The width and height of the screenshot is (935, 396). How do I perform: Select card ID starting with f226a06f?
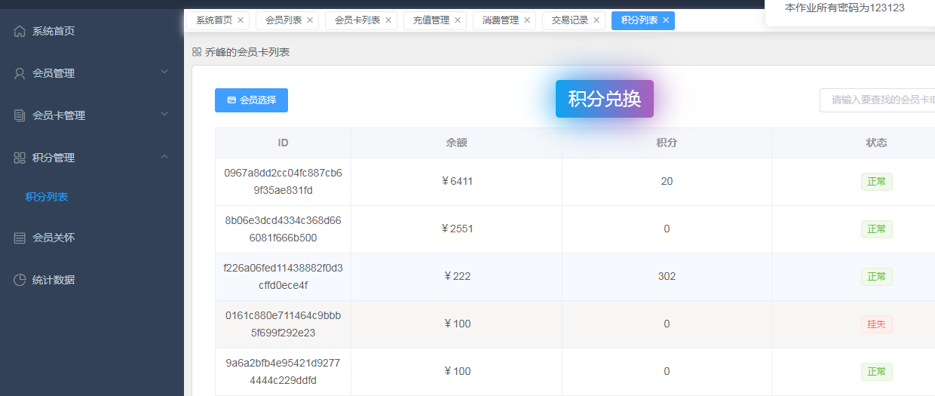coord(283,277)
